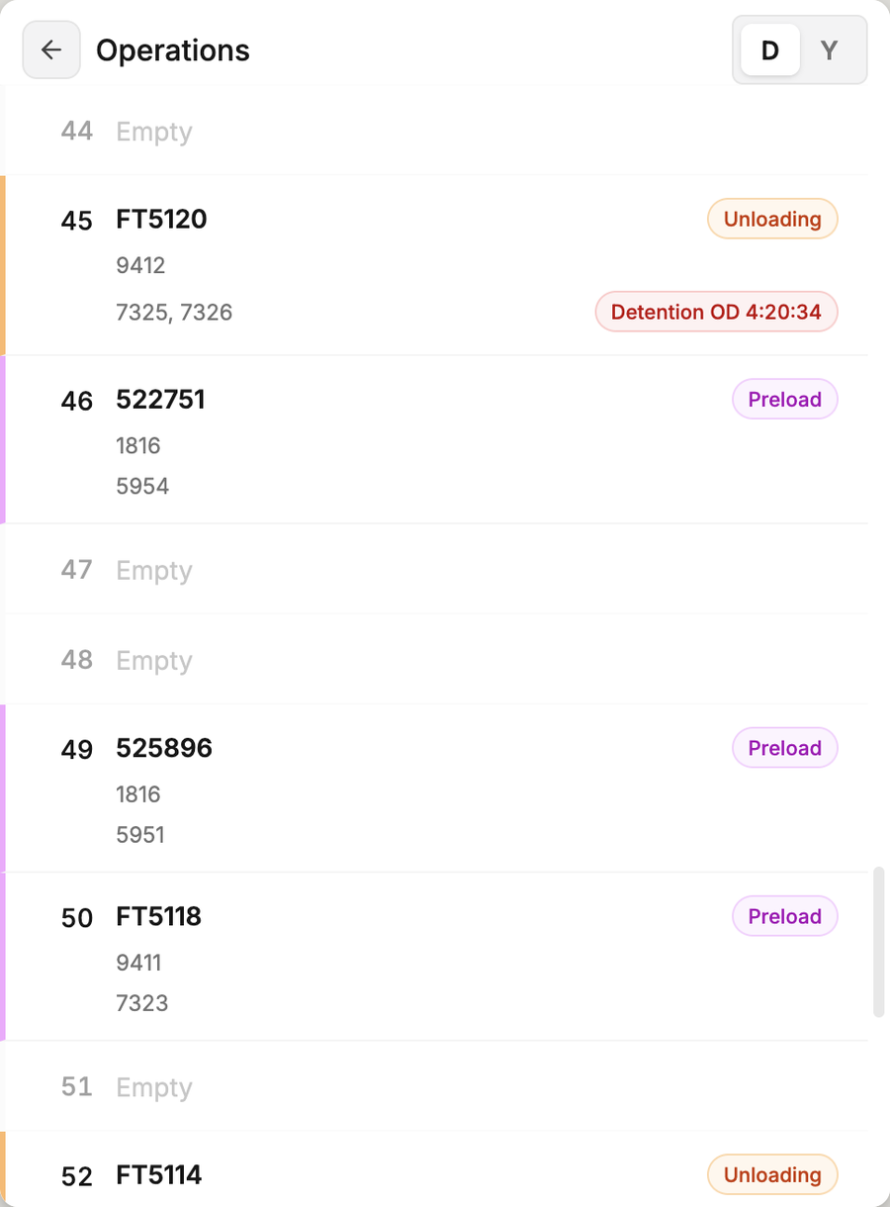The image size is (890, 1207).
Task: Click the Detention OD 4:20:34 badge
Action: (716, 312)
